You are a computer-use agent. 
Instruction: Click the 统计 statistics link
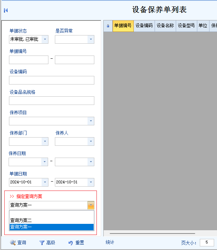click(110, 242)
